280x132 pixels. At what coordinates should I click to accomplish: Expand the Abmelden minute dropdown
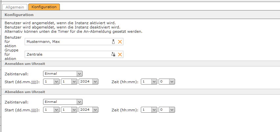click(x=166, y=110)
